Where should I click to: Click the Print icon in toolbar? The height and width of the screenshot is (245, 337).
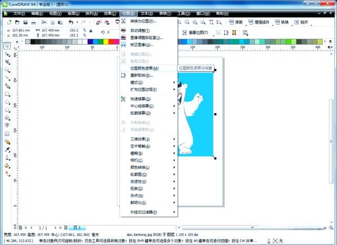click(x=33, y=22)
